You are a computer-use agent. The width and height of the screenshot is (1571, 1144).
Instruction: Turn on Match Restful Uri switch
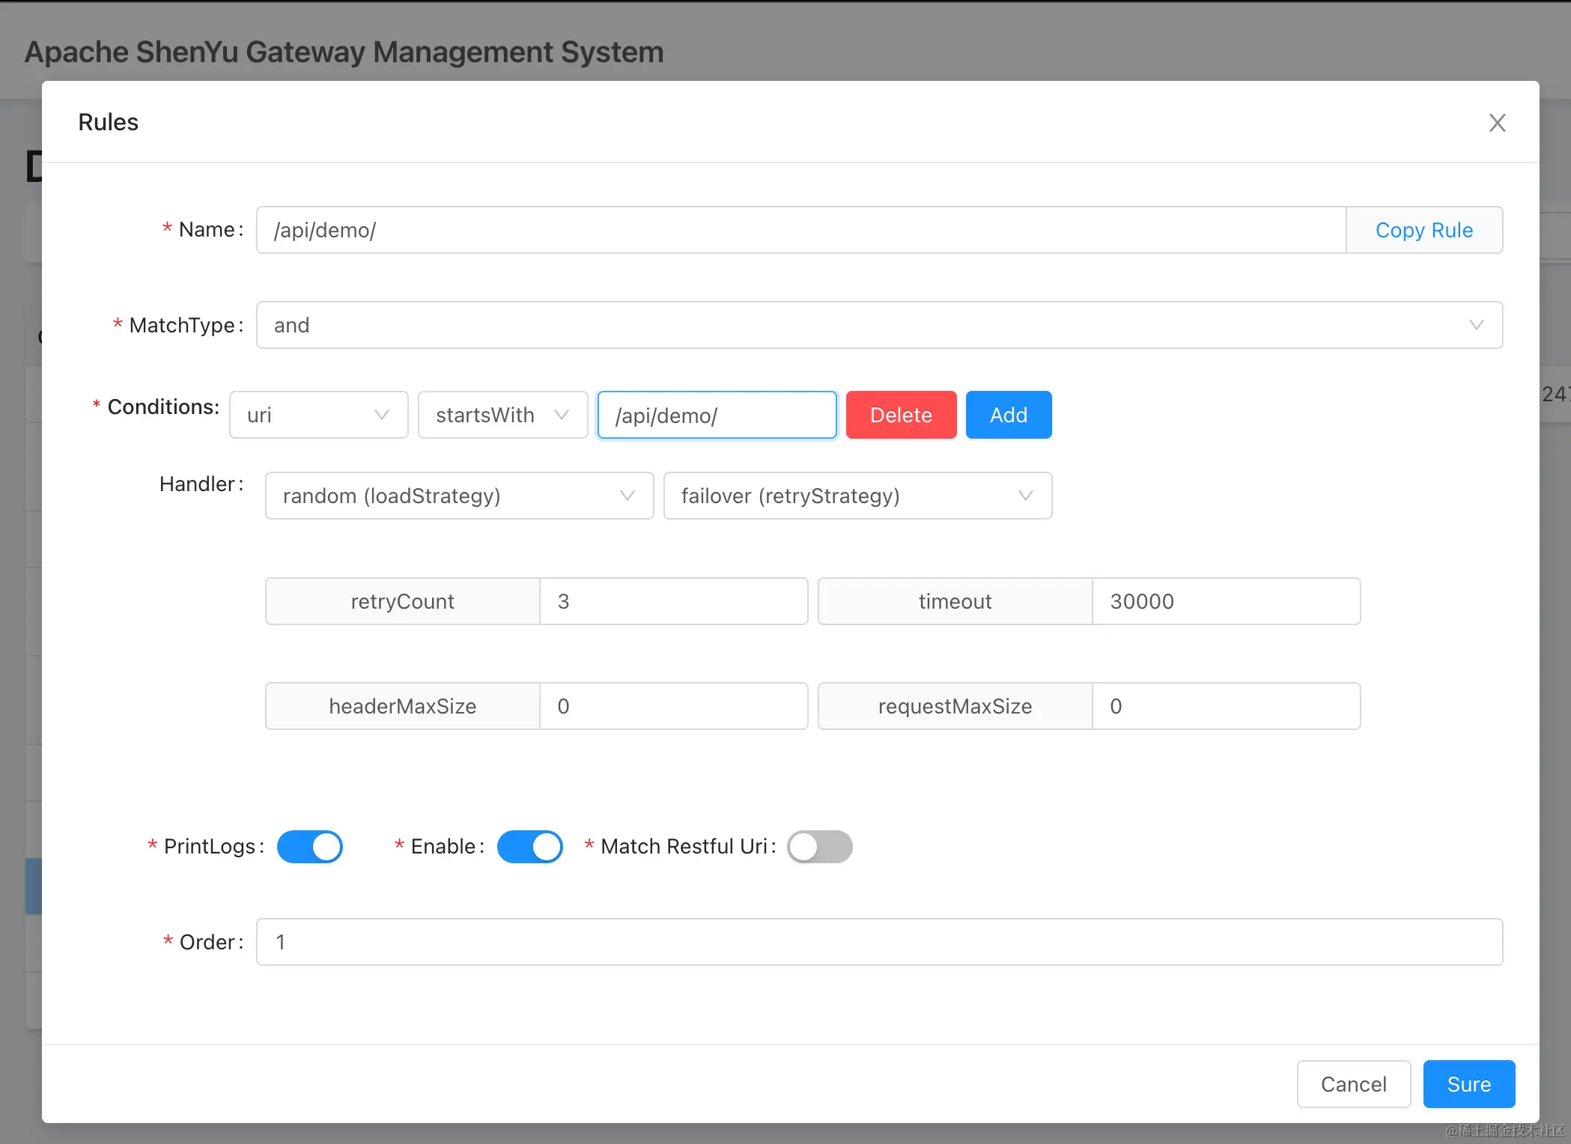coord(820,847)
